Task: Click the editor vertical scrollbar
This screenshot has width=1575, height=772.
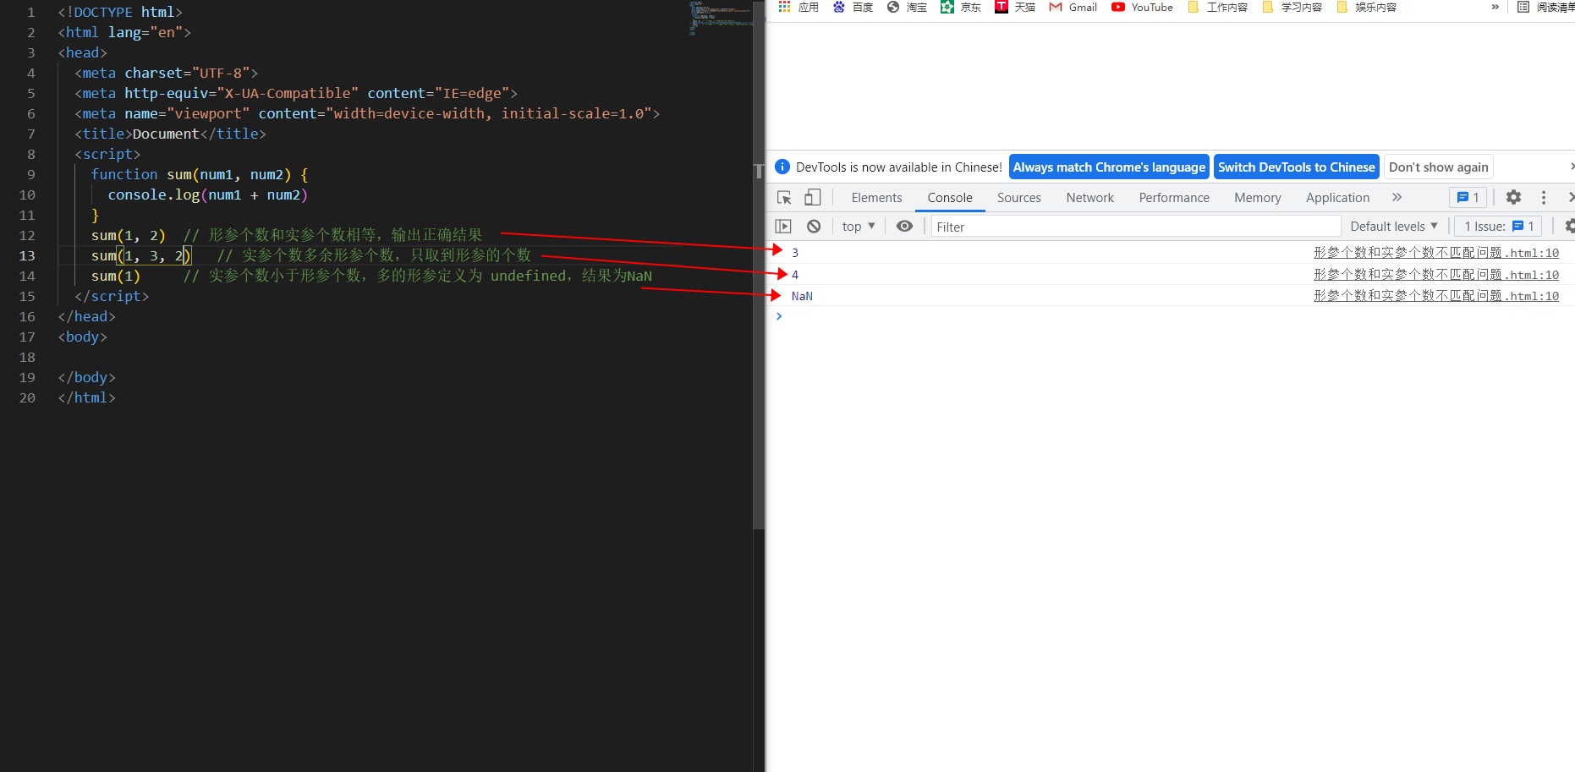Action: (x=759, y=264)
